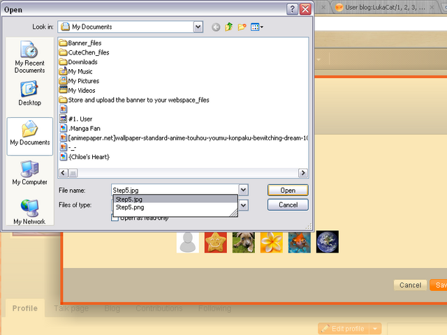Image resolution: width=447 pixels, height=335 pixels.
Task: Select the CuteChen_files folder
Action: point(84,52)
